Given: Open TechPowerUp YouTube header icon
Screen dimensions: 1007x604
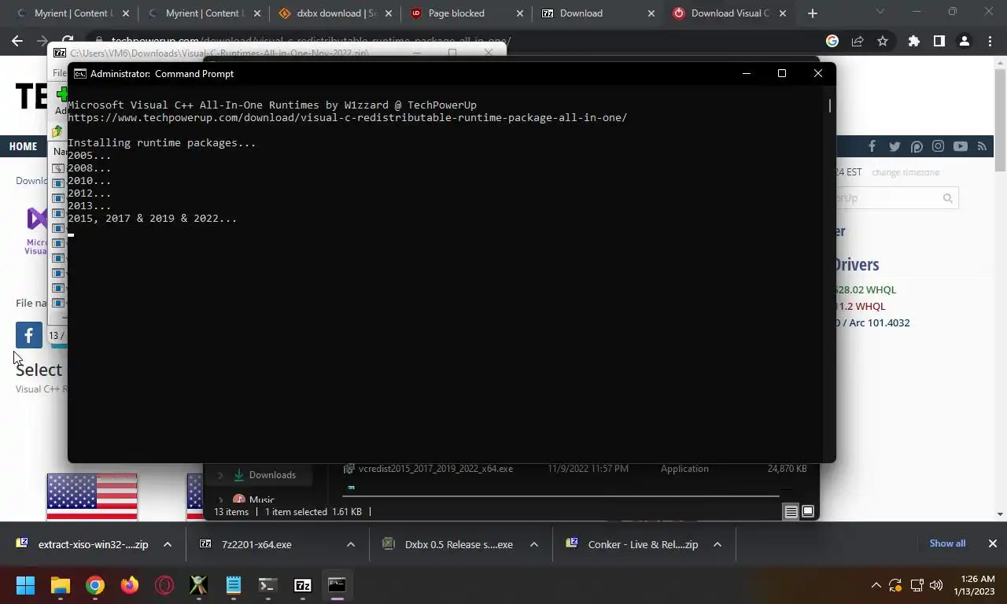Looking at the screenshot, I should 961,146.
